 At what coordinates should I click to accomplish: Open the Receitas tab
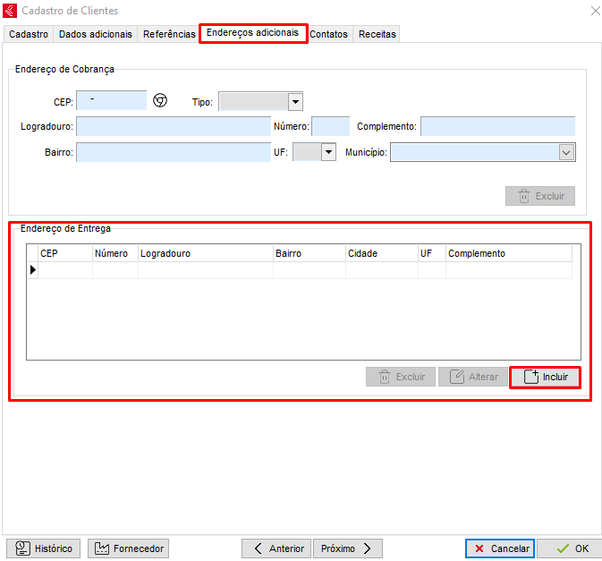coord(377,34)
